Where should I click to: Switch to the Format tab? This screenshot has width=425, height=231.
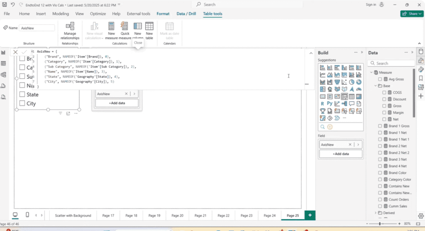[x=163, y=14]
